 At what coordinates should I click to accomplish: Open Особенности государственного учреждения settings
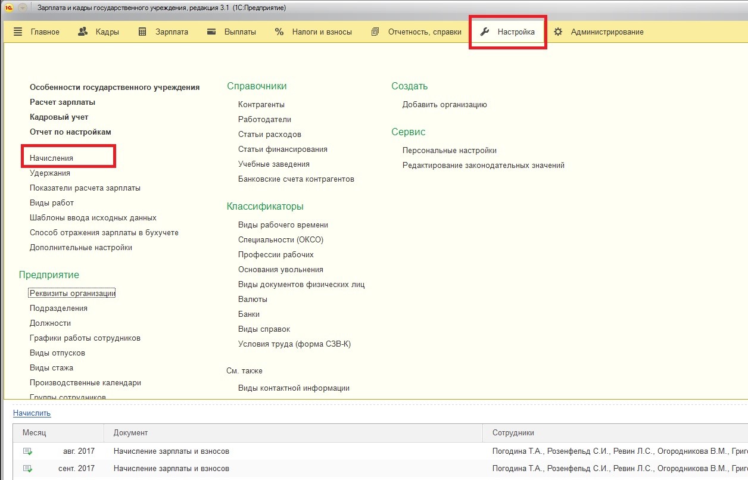coord(114,87)
